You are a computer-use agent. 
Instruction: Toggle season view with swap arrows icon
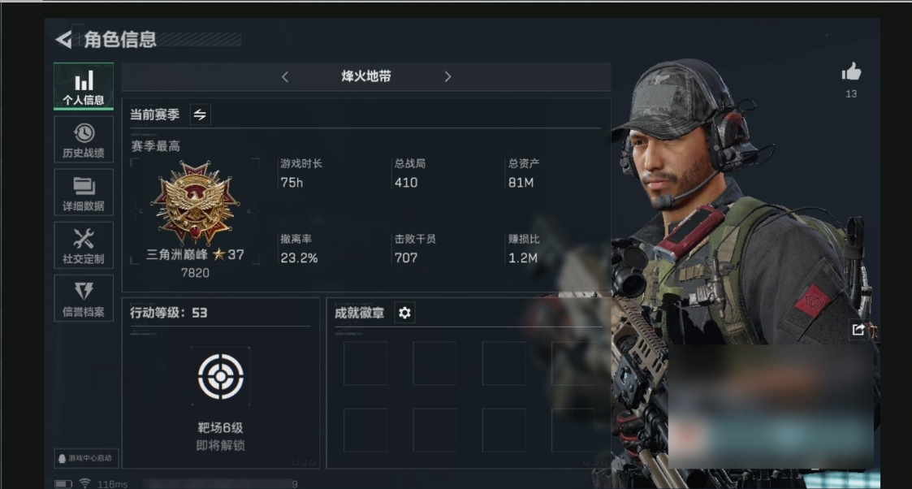coord(200,115)
